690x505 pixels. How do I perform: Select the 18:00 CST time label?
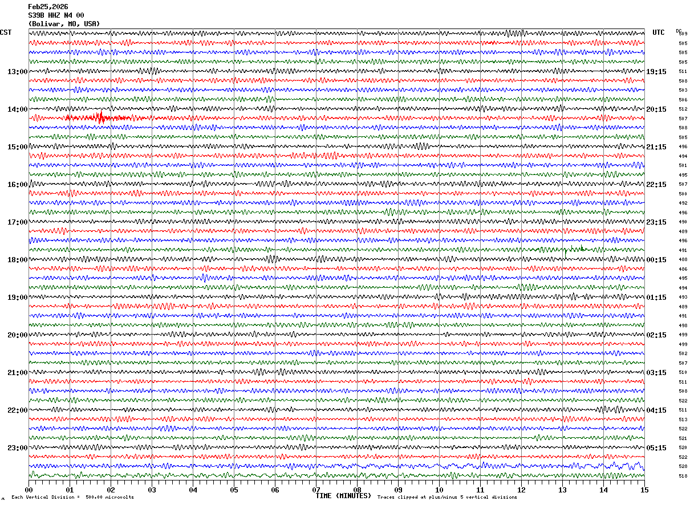point(18,260)
